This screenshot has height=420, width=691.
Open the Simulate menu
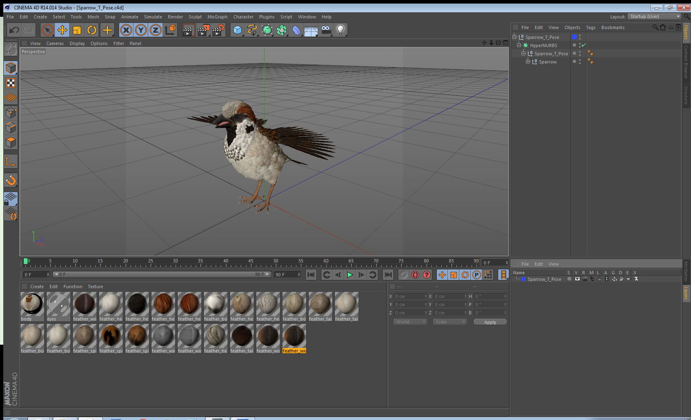click(153, 17)
